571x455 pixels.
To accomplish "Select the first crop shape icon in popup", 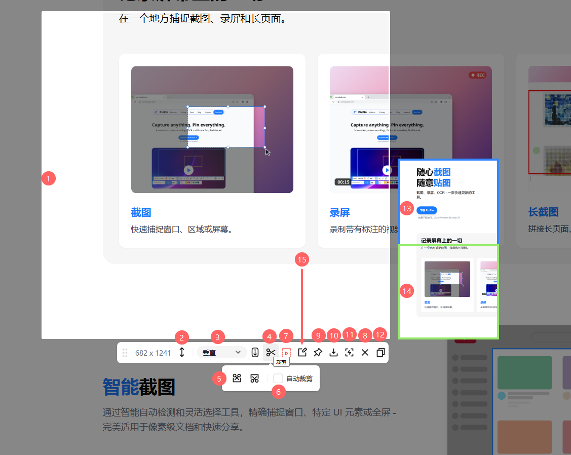I will coord(237,378).
